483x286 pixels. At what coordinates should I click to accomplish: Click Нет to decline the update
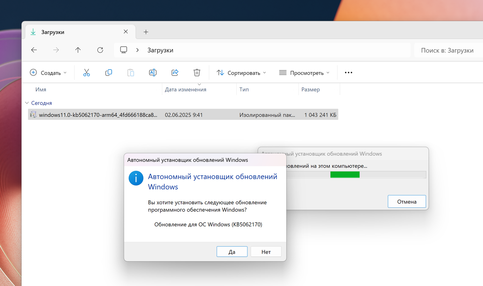(266, 252)
